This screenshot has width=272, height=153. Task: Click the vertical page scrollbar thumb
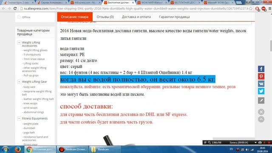point(271,46)
